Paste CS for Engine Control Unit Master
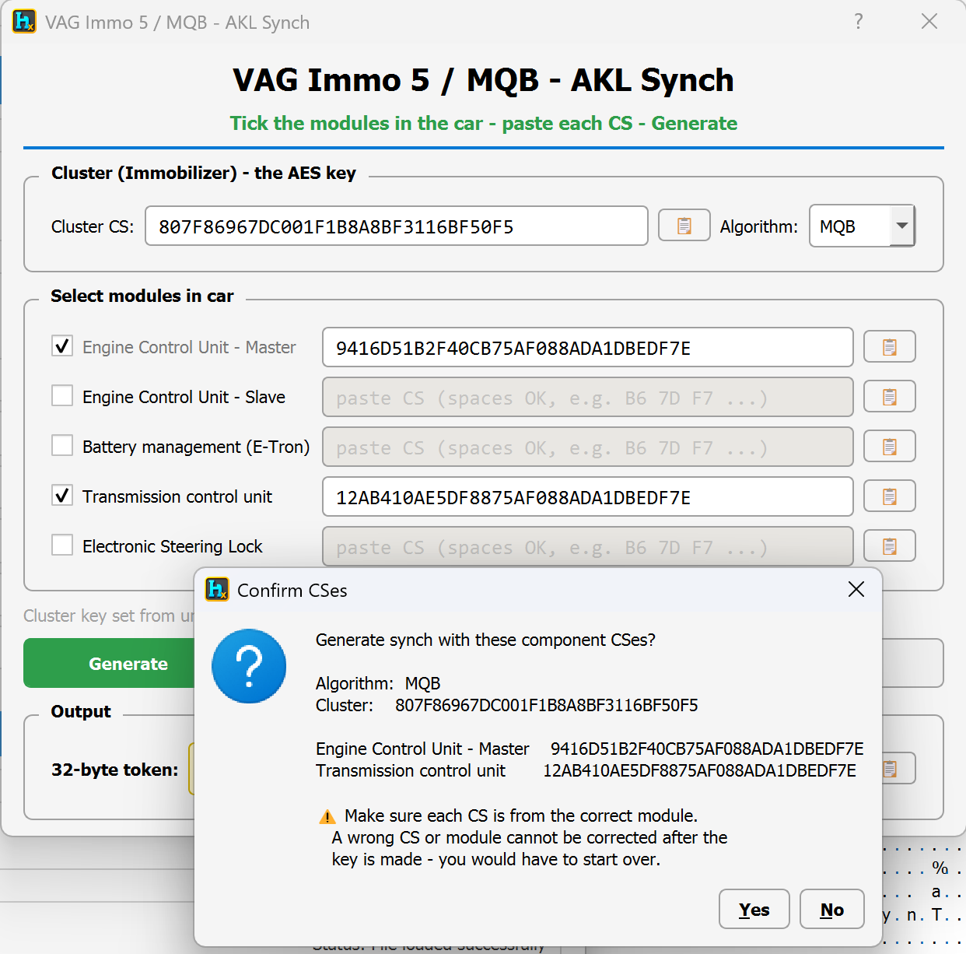The height and width of the screenshot is (954, 966). 889,347
